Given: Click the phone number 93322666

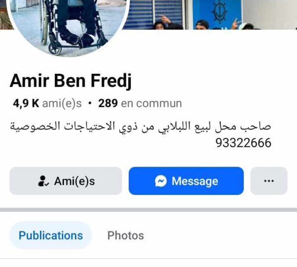Looking at the screenshot, I should pyautogui.click(x=244, y=143).
